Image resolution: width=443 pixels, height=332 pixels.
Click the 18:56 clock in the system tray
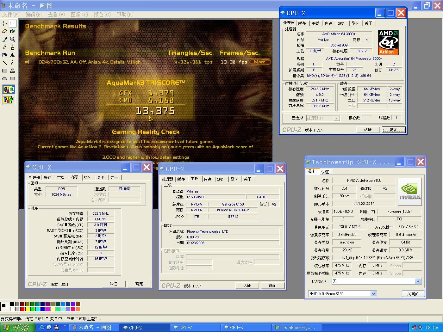[x=432, y=328]
